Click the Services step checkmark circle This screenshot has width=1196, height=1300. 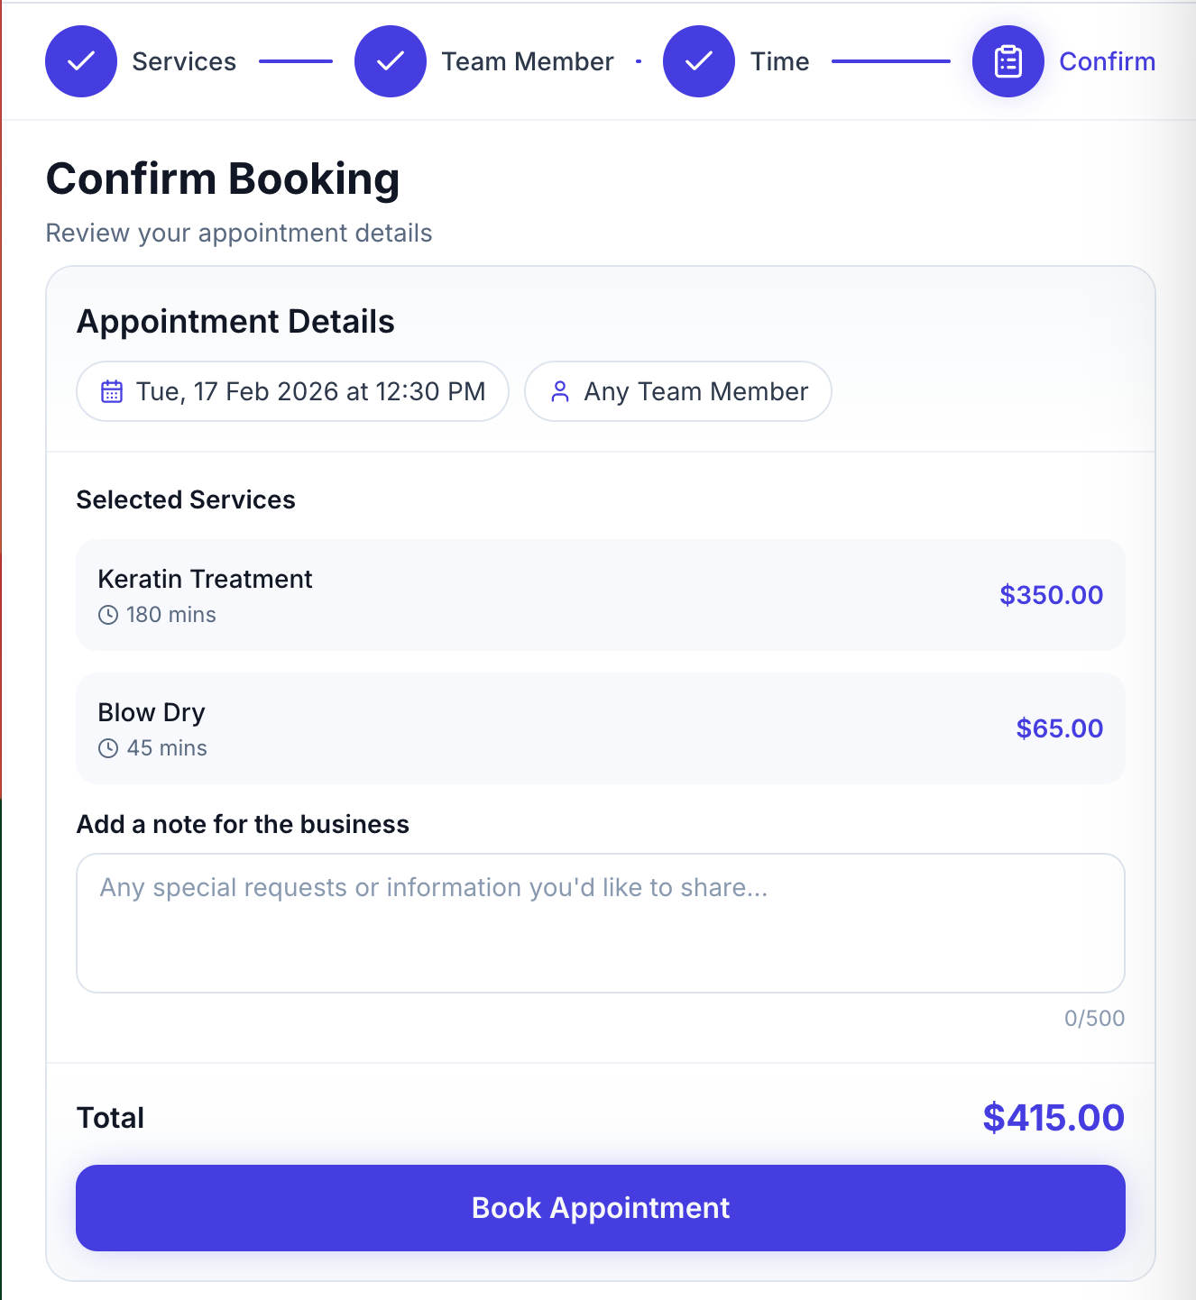[x=81, y=61]
